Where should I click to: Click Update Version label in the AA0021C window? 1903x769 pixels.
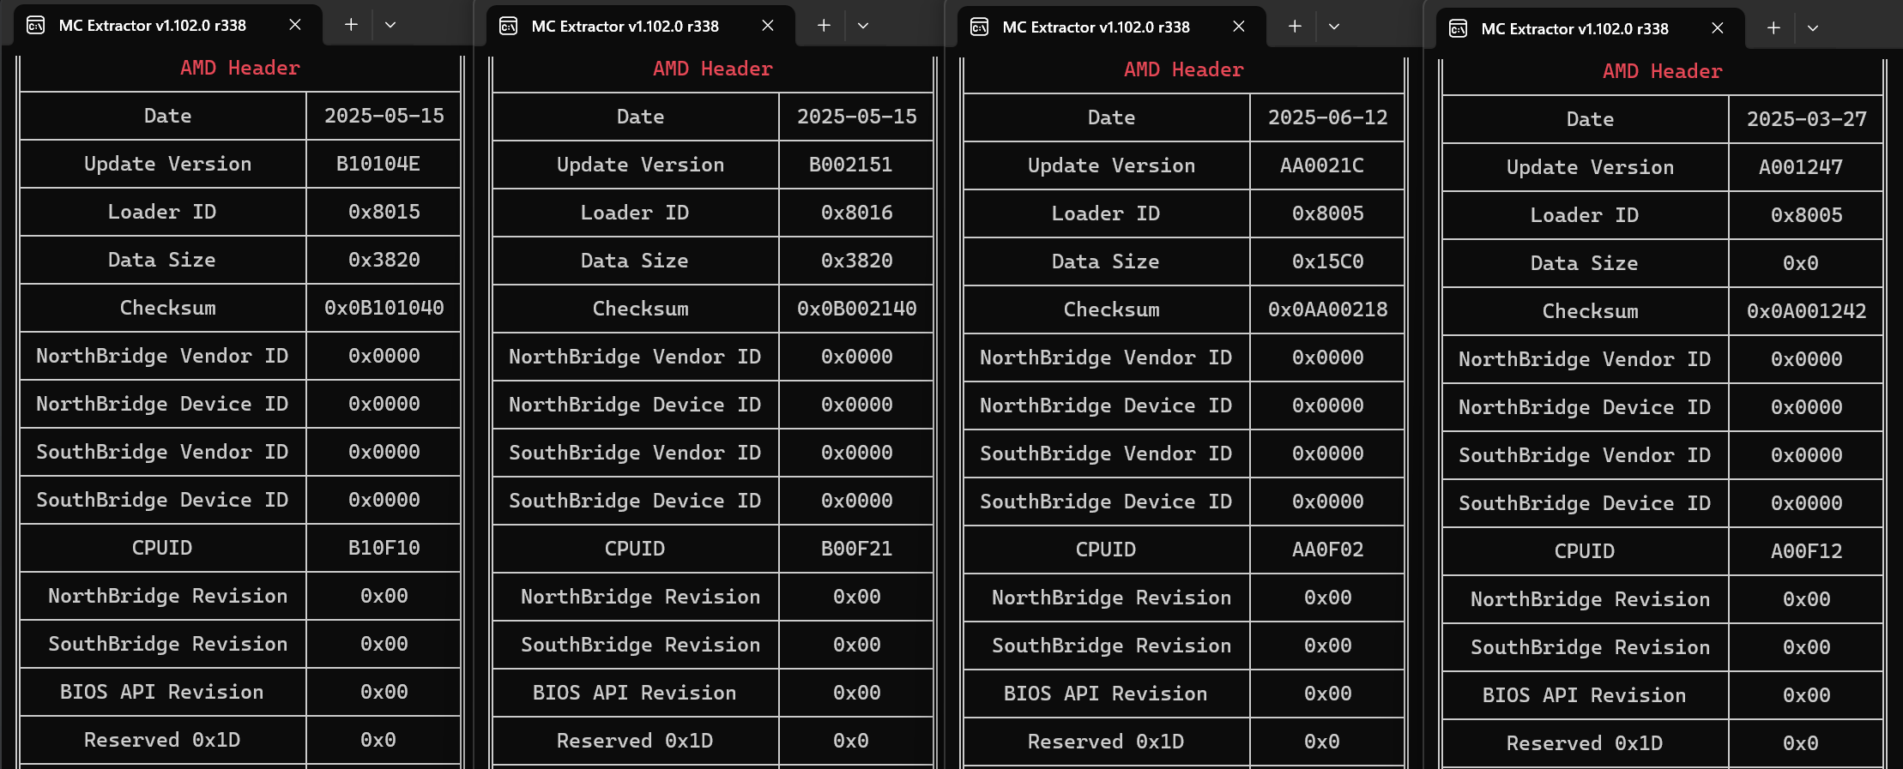1112,165
